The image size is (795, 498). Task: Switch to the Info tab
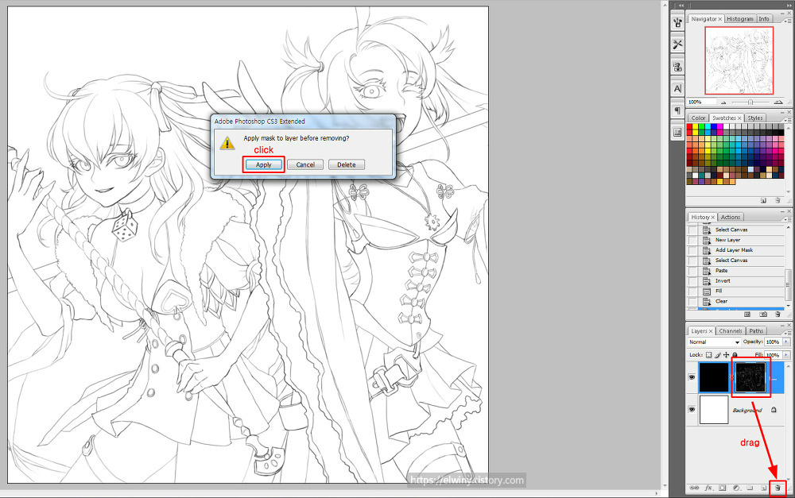click(764, 19)
